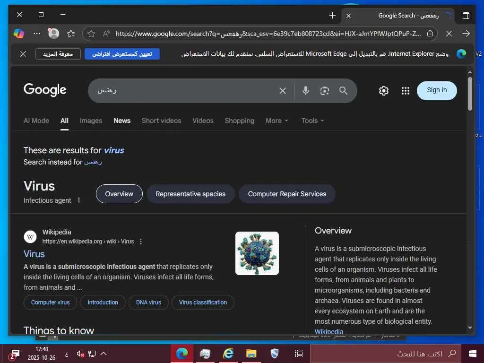Click the Wikipedia favicon of the result
This screenshot has height=363, width=484.
point(30,237)
